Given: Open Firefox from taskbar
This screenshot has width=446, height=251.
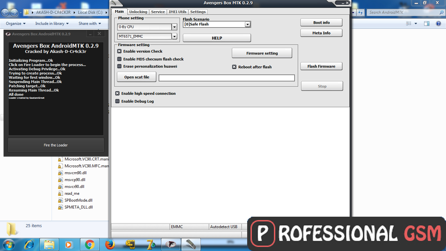Looking at the screenshot, I should pyautogui.click(x=110, y=244).
